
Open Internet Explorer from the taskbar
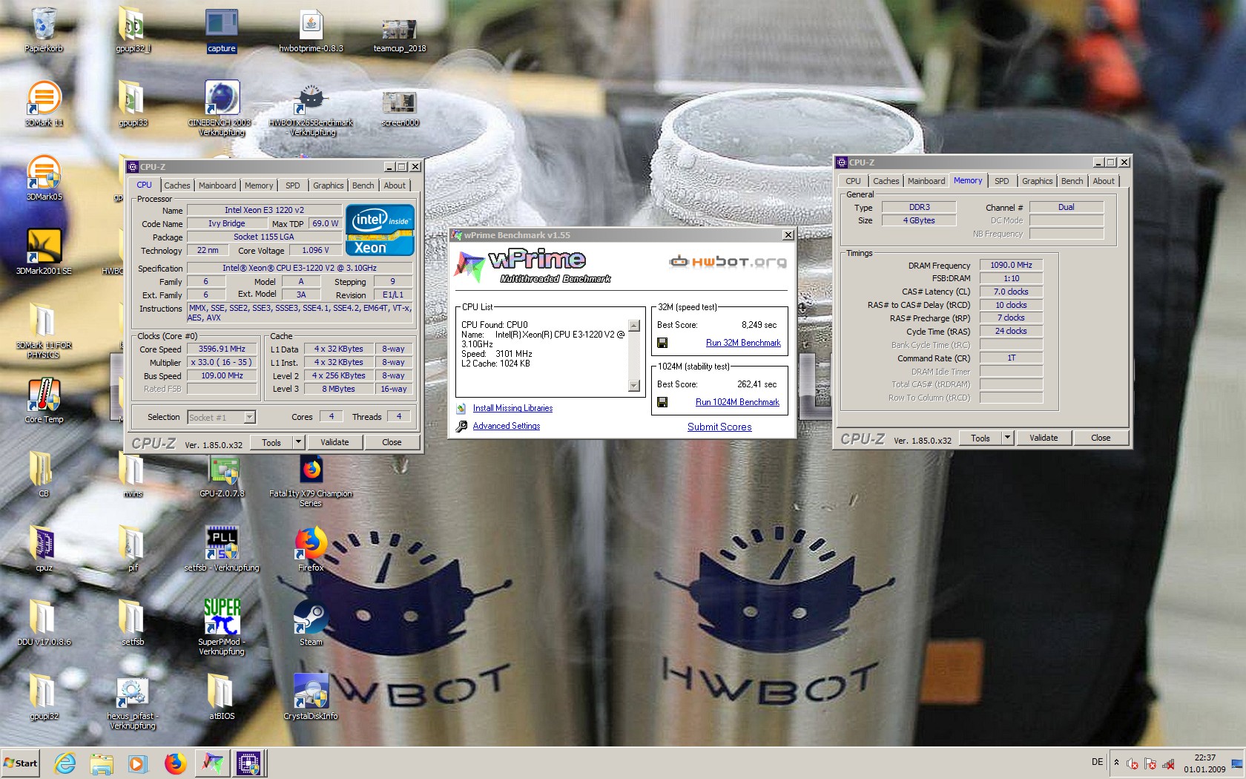tap(65, 763)
